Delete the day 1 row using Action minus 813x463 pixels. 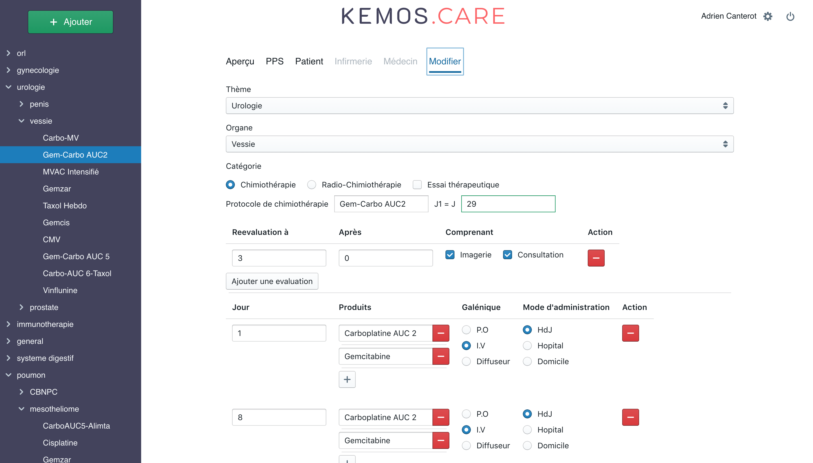pyautogui.click(x=630, y=333)
